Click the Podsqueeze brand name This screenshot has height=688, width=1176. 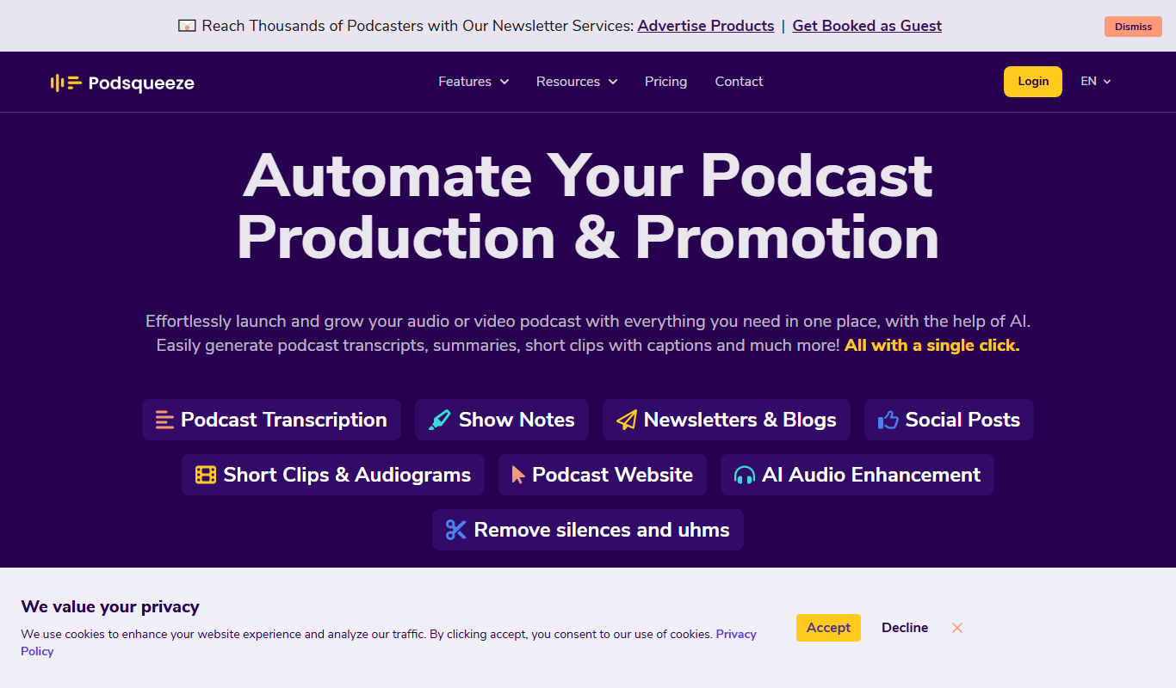pyautogui.click(x=141, y=83)
